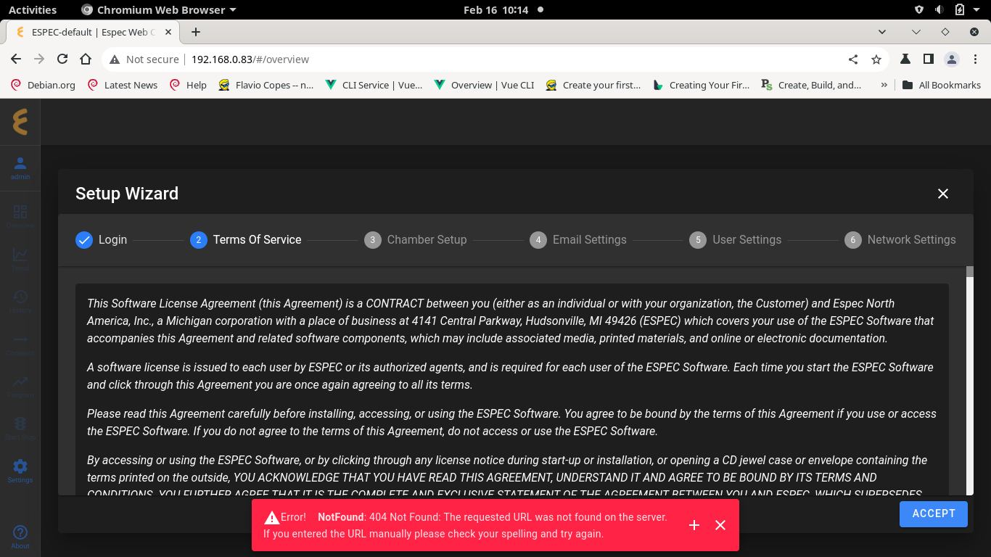Open the Create your first bookmark
This screenshot has width=991, height=557.
(x=593, y=85)
